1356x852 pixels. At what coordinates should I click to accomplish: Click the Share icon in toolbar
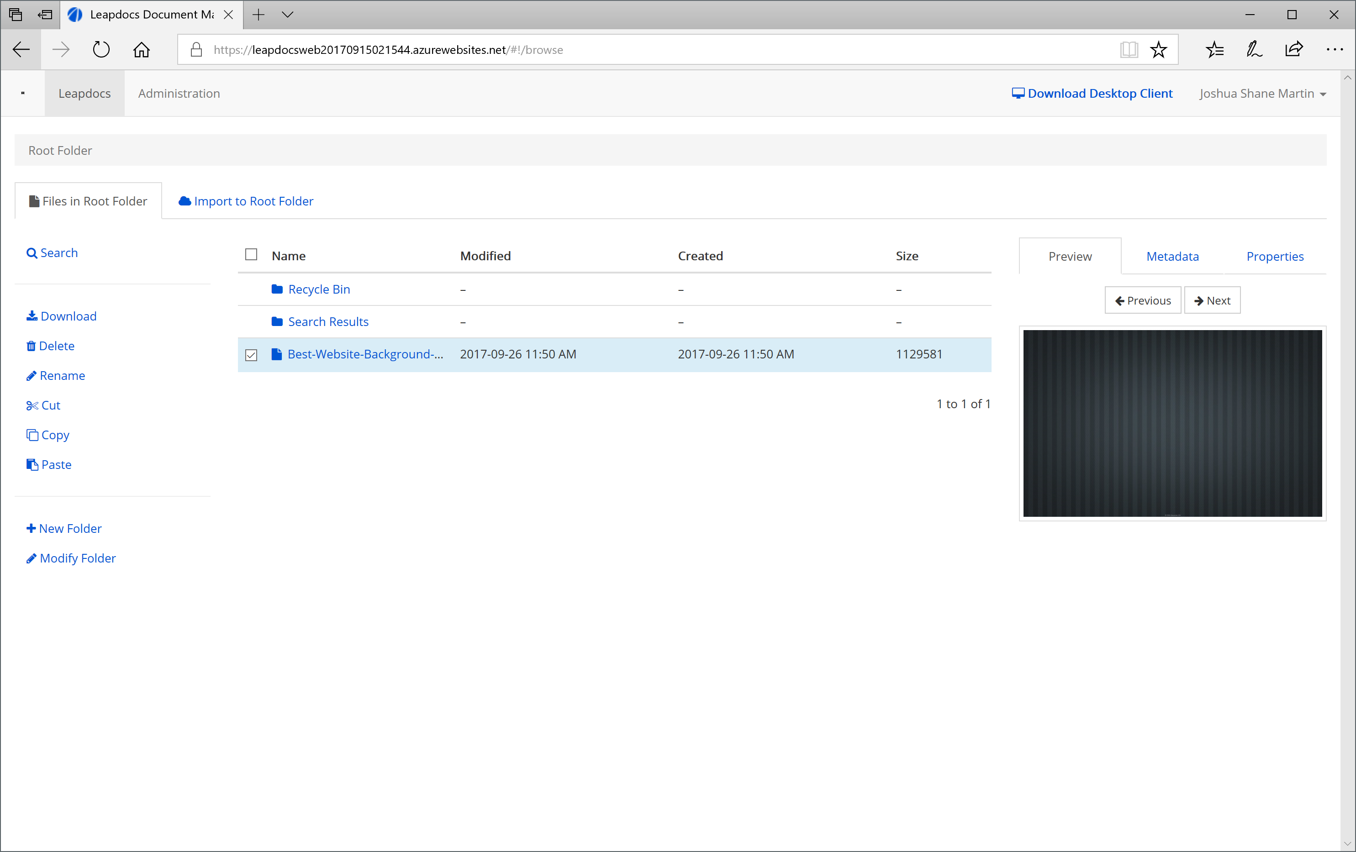tap(1294, 50)
